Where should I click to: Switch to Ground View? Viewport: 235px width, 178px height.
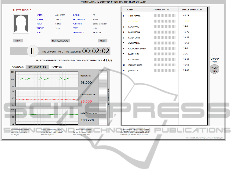215,60
